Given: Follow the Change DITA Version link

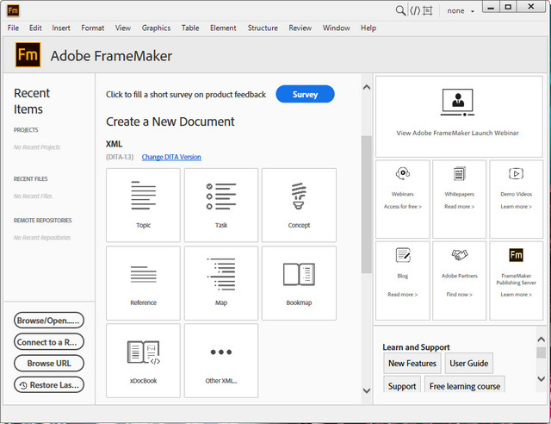Looking at the screenshot, I should point(171,157).
